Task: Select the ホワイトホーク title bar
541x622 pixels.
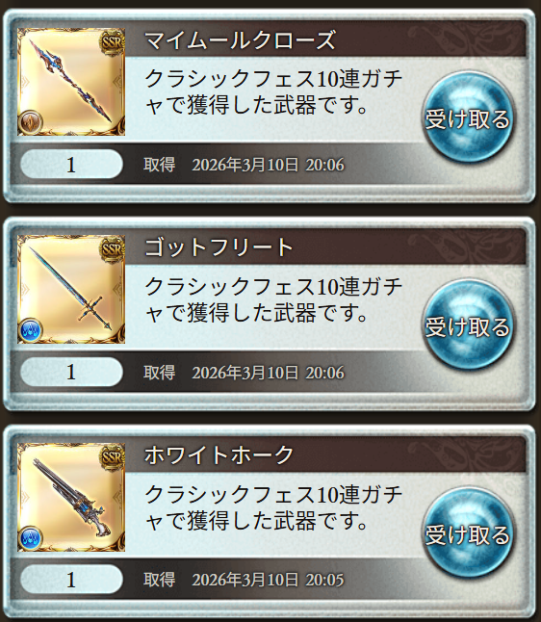Action: [325, 455]
